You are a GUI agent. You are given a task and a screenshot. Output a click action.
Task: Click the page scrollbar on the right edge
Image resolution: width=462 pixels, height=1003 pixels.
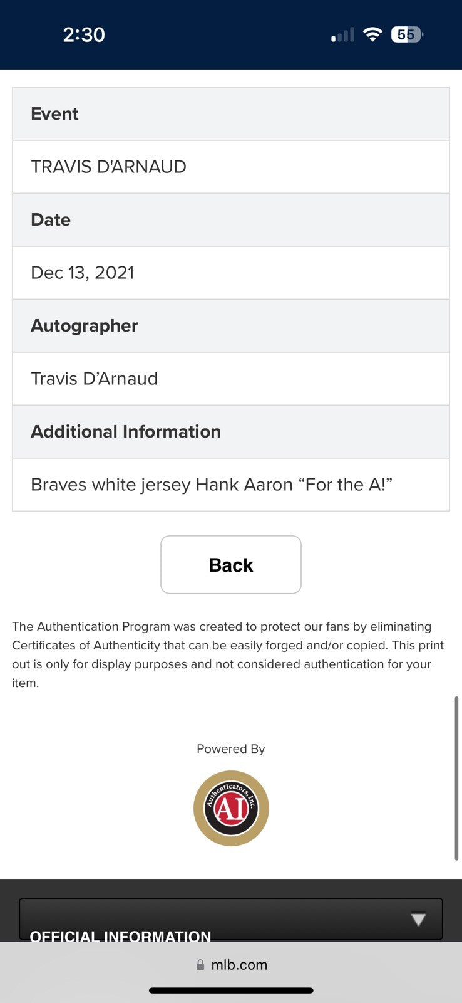(x=456, y=777)
